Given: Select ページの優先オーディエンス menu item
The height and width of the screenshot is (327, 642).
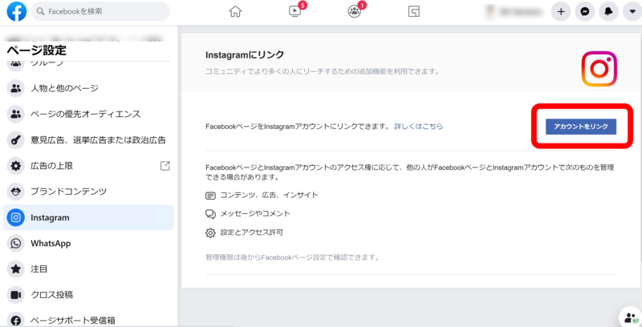Looking at the screenshot, I should click(88, 114).
